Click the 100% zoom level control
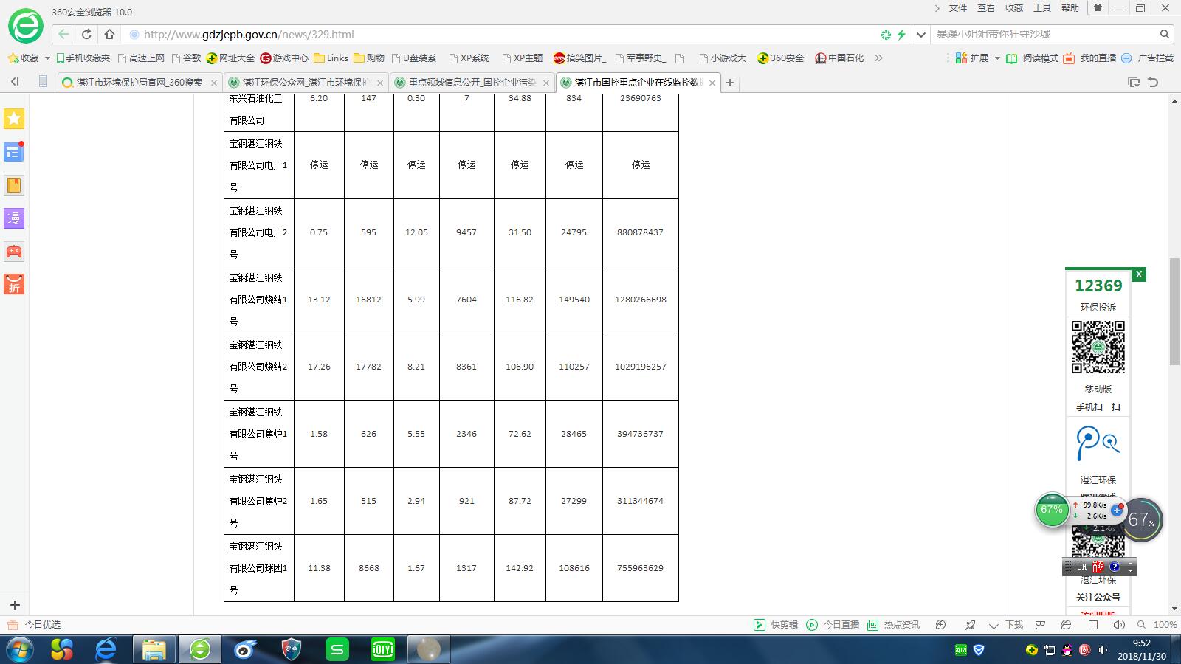Screen dimensions: 1181x664 1158,625
